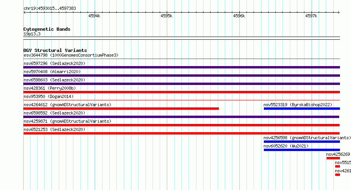Open the nsv6598592 (Sedlazeck2020) label
The image size is (351, 190).
click(x=54, y=113)
